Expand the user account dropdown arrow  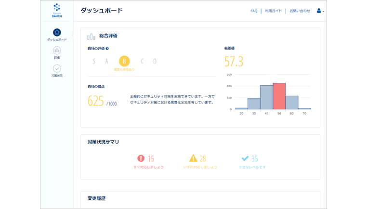coord(324,12)
